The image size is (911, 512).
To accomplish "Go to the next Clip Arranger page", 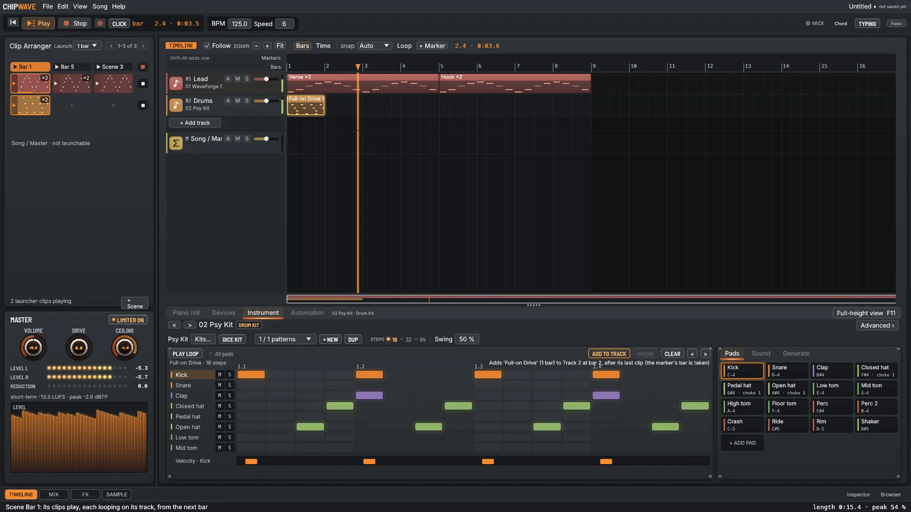I will (143, 46).
